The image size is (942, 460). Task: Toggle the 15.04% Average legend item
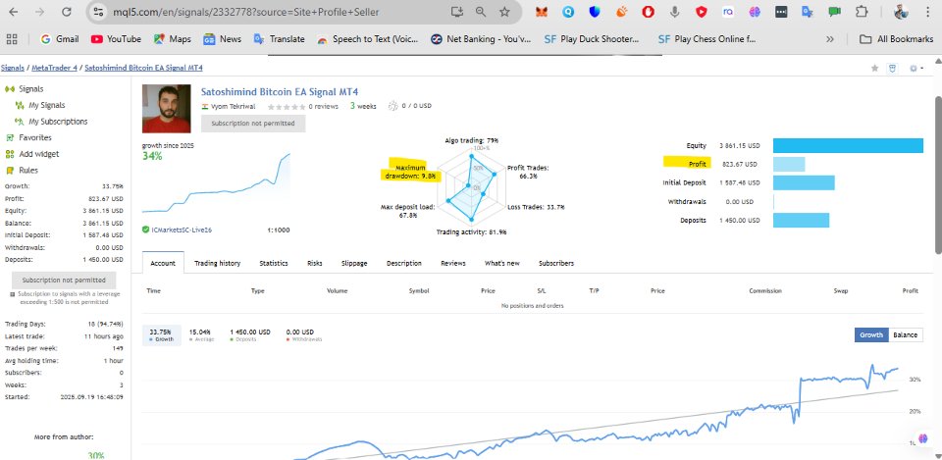point(200,335)
